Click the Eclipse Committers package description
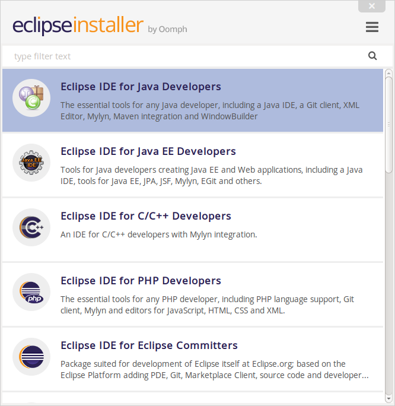Image resolution: width=395 pixels, height=406 pixels. [x=215, y=370]
